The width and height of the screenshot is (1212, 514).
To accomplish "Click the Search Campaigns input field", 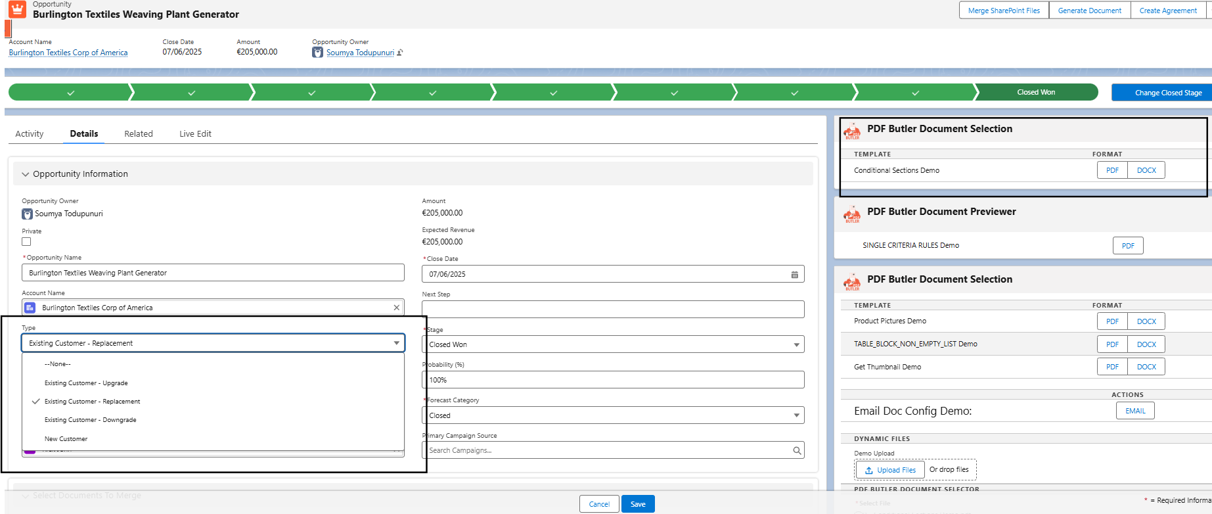I will tap(613, 450).
